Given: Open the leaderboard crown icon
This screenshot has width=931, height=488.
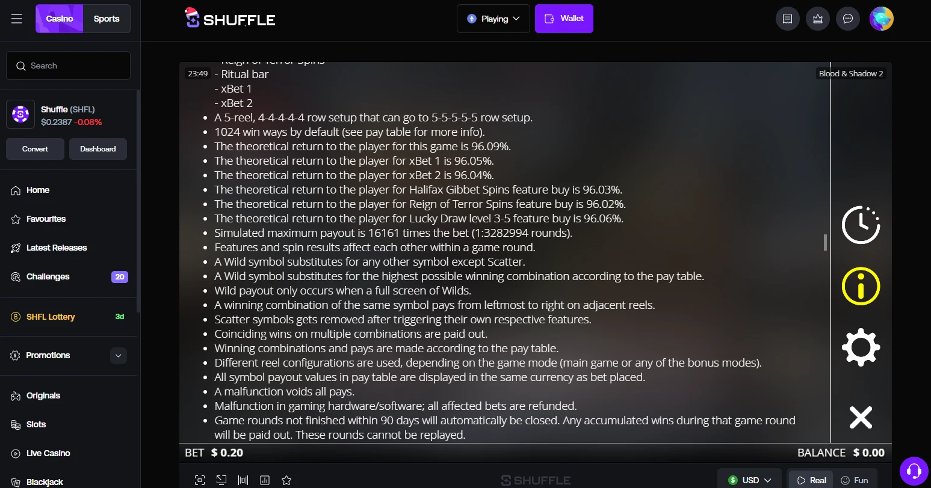Looking at the screenshot, I should (818, 19).
